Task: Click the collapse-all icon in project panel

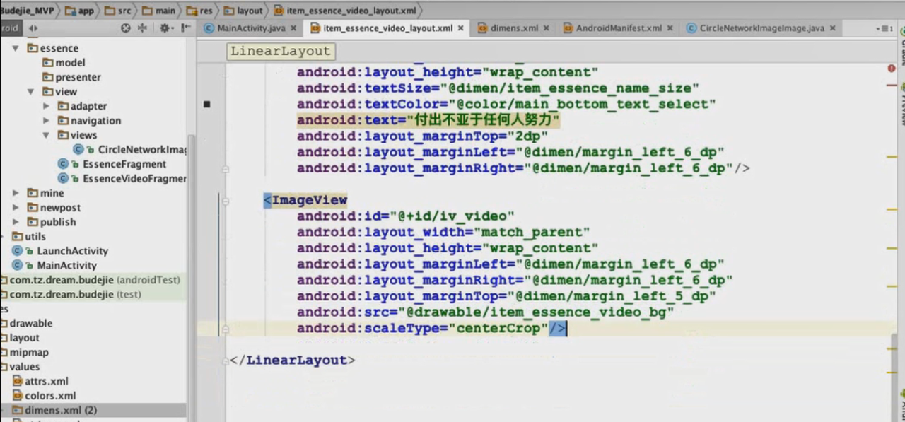Action: (142, 28)
